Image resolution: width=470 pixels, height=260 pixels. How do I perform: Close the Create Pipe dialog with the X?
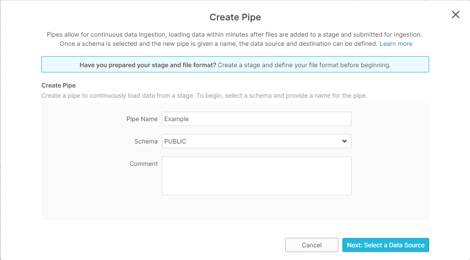pos(456,15)
